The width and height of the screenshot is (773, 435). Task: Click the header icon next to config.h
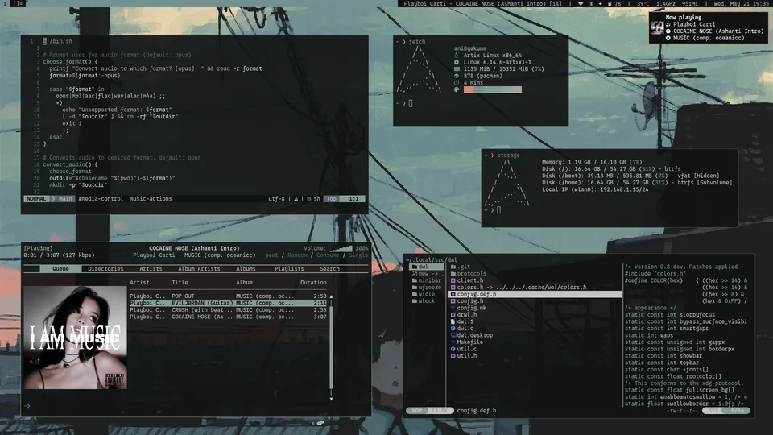tap(453, 301)
